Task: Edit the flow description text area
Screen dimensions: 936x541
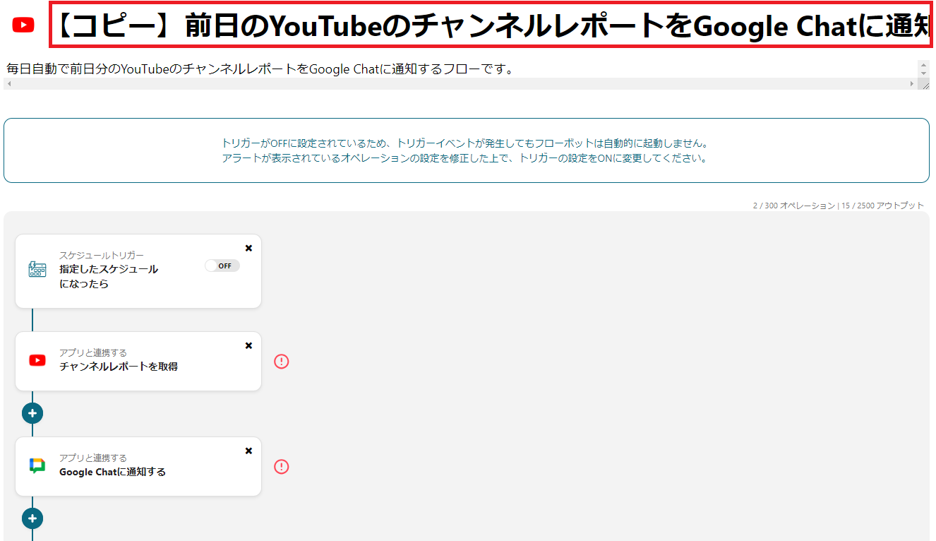Action: [460, 69]
